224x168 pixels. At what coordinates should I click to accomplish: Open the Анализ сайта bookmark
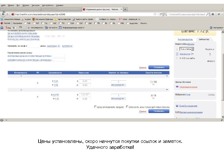click(x=83, y=19)
